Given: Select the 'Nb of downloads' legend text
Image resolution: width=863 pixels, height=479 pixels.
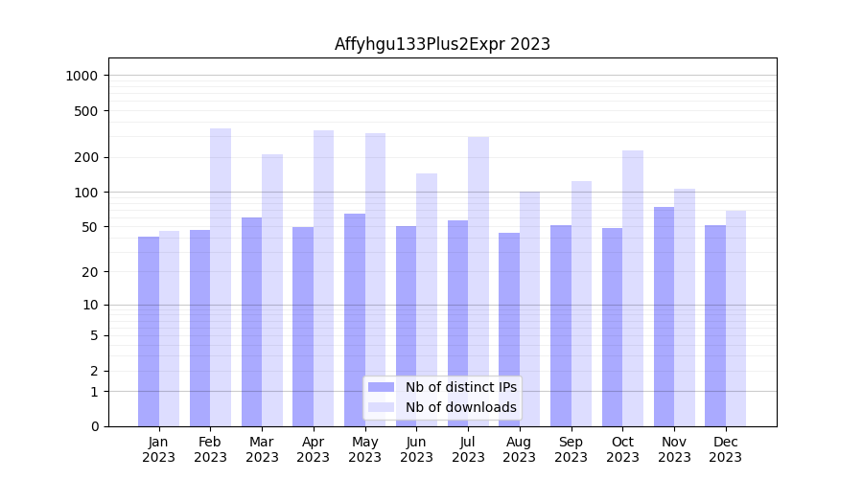Looking at the screenshot, I should [460, 407].
